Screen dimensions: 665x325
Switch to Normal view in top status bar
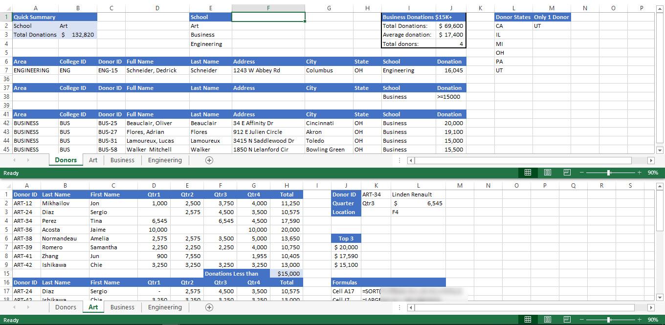(x=528, y=173)
